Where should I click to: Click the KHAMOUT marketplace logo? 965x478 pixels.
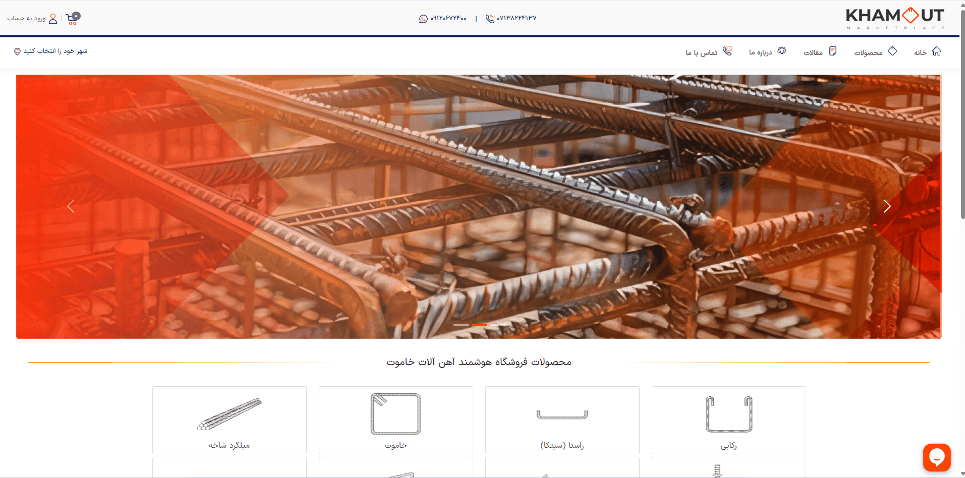(x=895, y=18)
